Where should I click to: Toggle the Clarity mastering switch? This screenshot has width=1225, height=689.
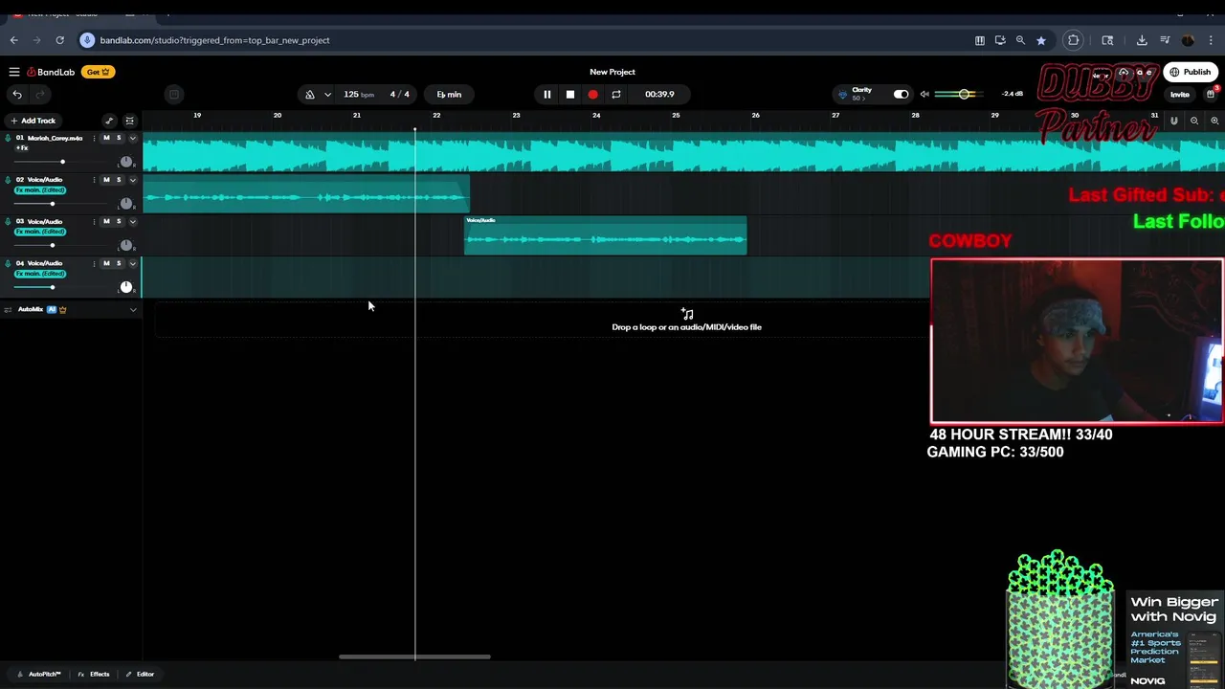901,94
